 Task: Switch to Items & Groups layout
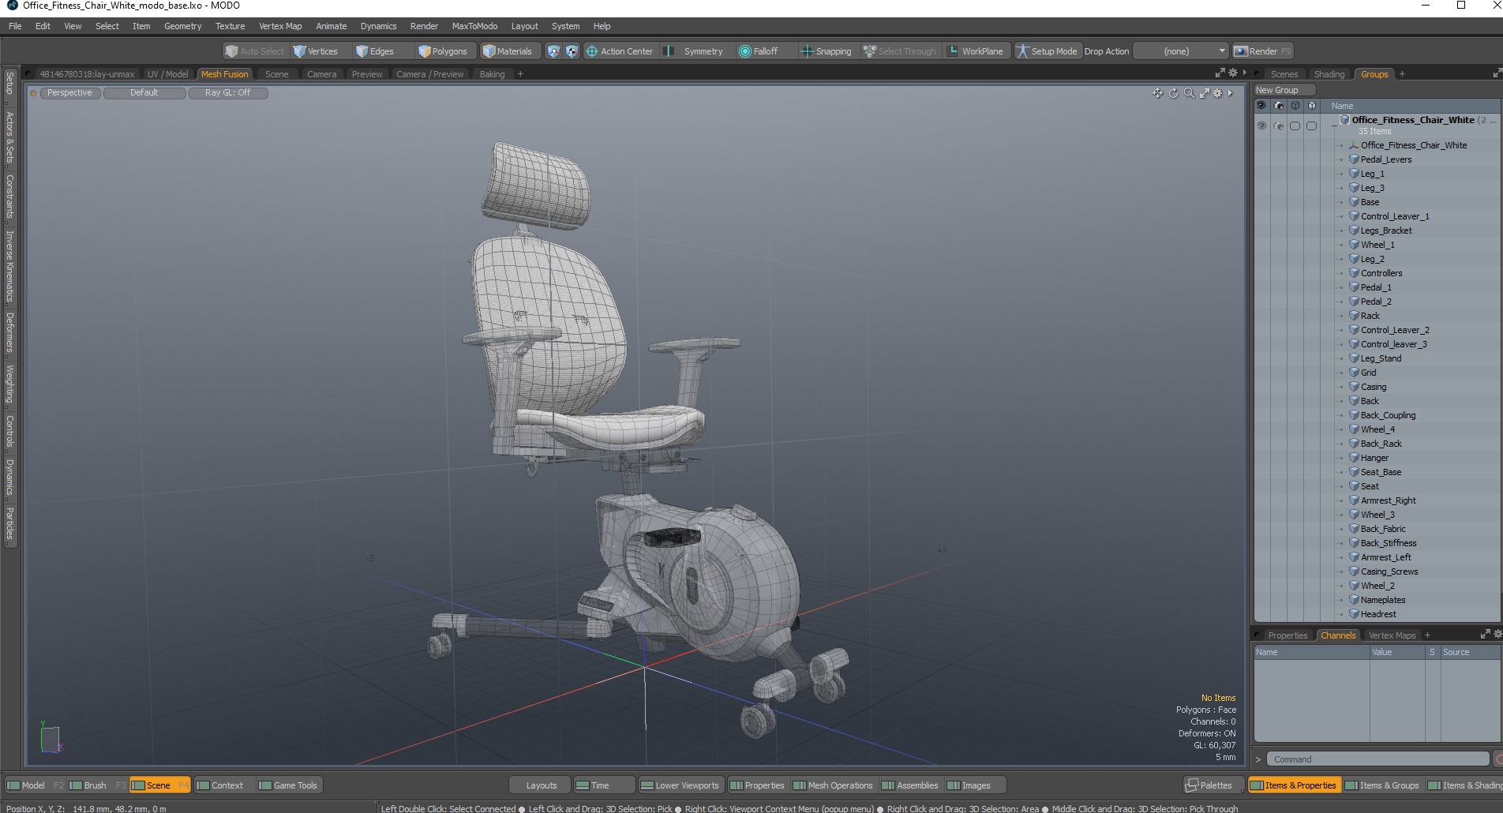click(1382, 785)
